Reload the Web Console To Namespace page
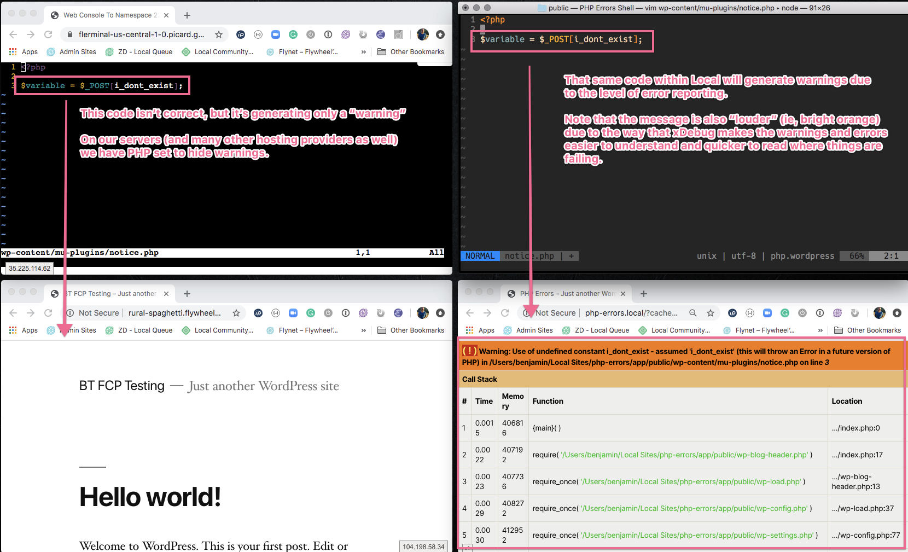 pos(48,34)
